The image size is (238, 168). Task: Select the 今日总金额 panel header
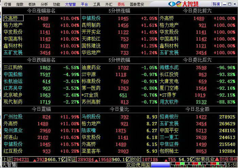[197, 109]
